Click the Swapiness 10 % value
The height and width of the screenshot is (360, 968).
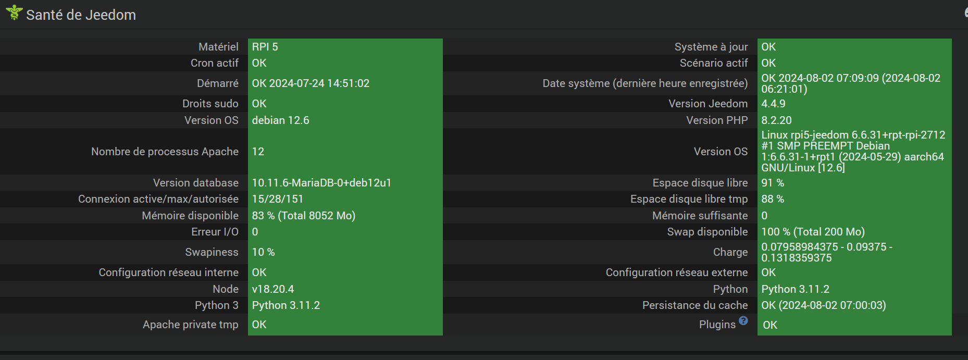click(263, 252)
